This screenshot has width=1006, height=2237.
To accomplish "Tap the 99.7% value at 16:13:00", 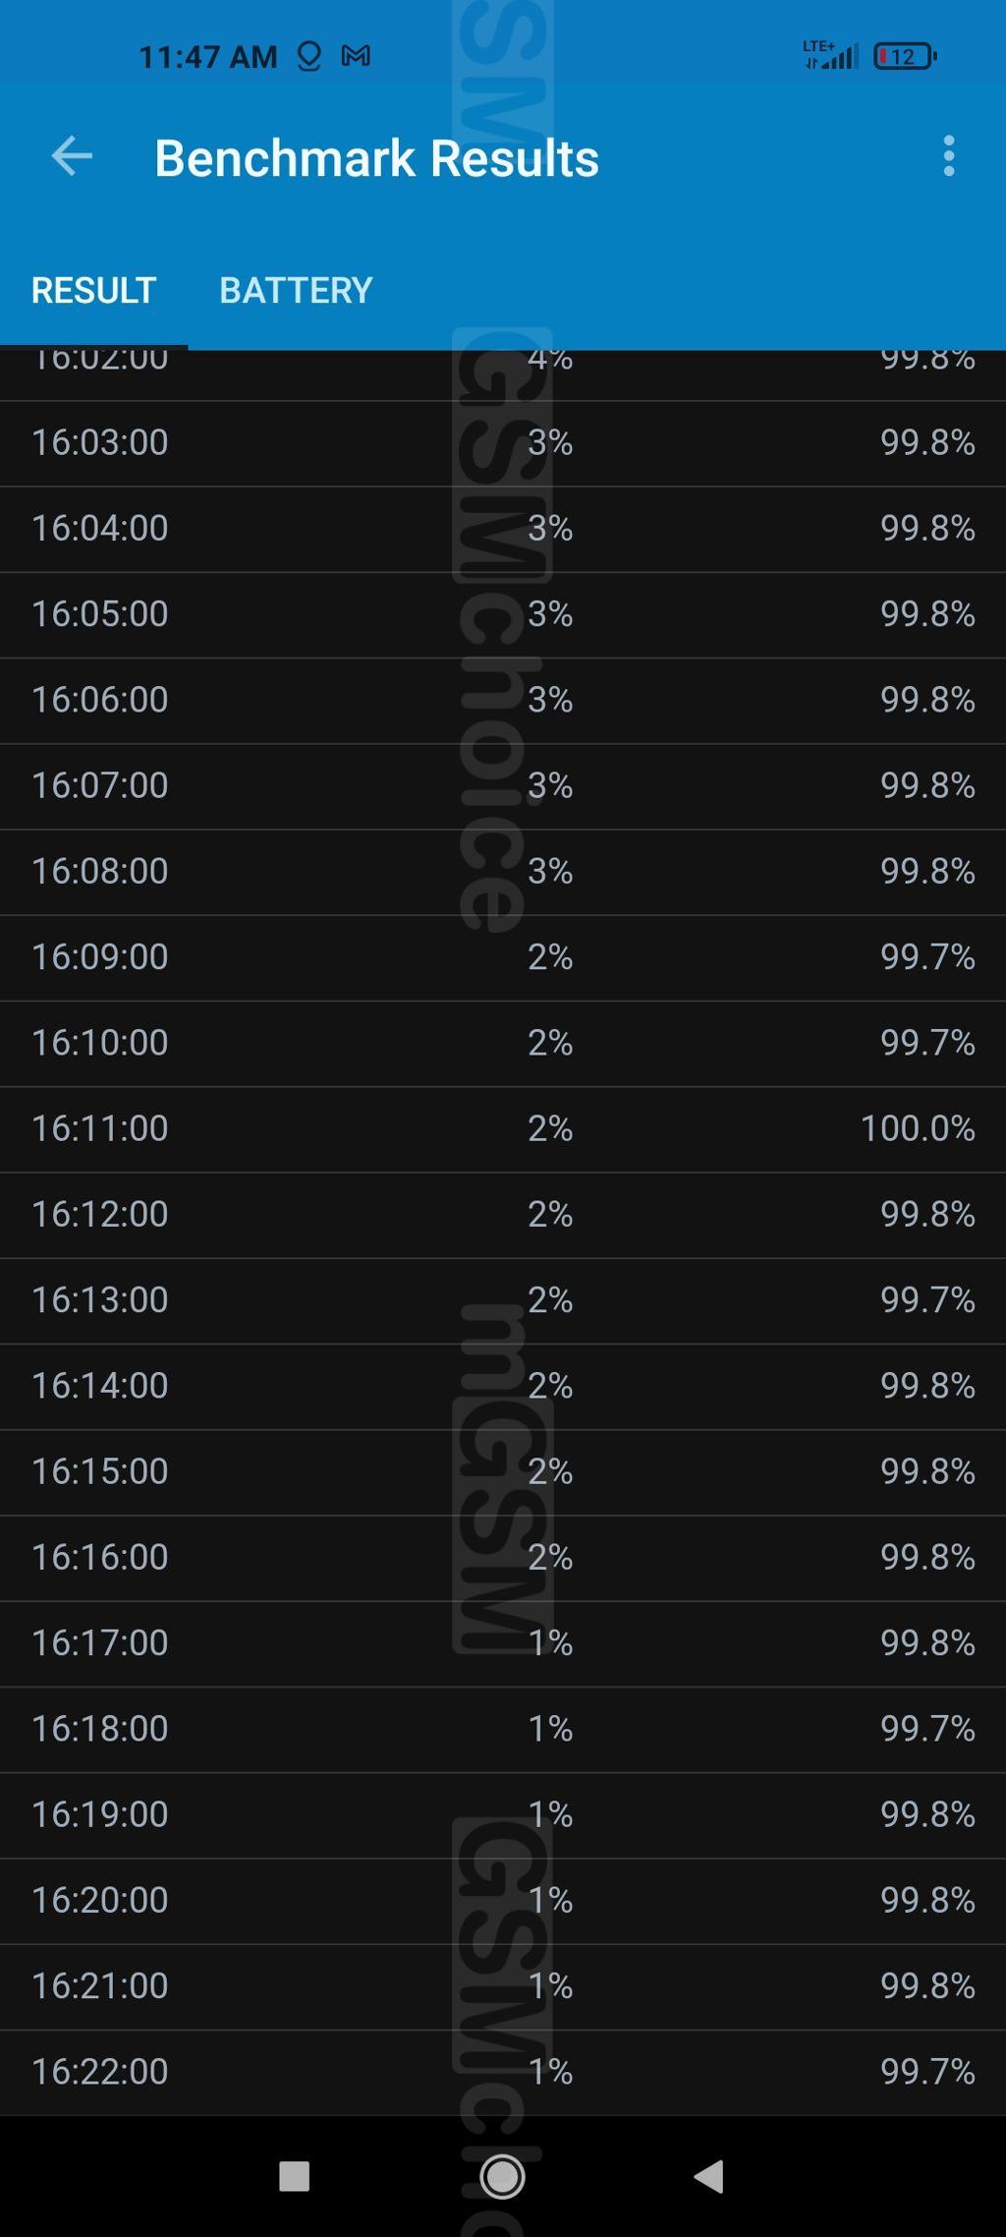I will (927, 1299).
